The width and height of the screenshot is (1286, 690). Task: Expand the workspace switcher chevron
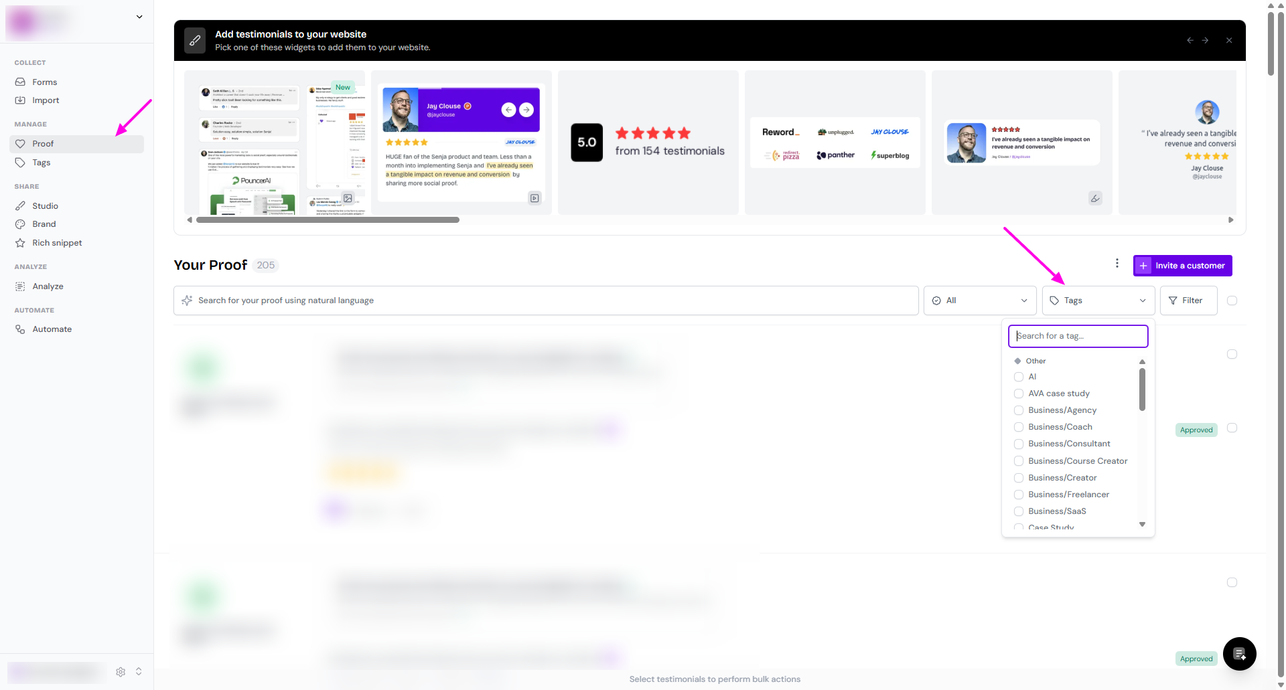139,17
